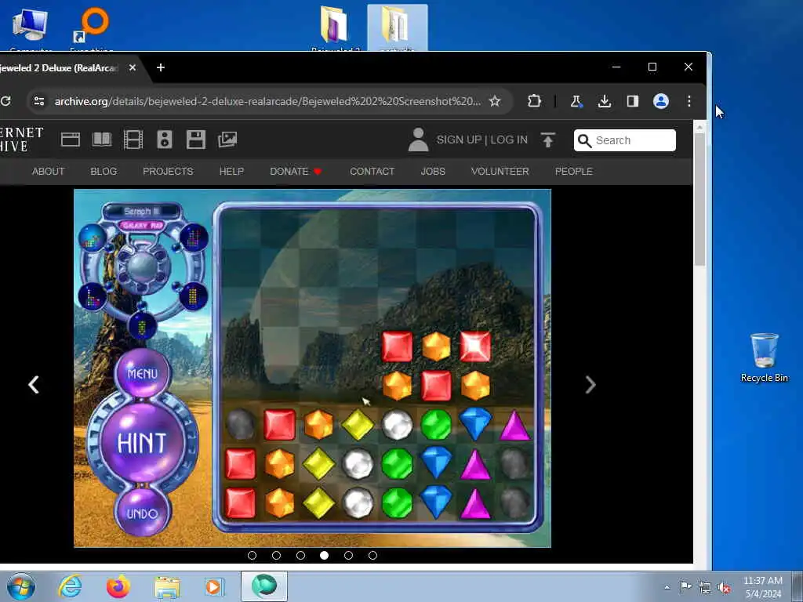Open the Images icon in archive bar

[227, 140]
